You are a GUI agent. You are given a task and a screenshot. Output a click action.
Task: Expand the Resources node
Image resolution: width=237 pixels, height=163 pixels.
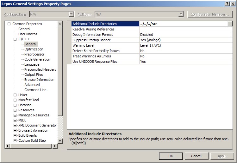[15, 110]
